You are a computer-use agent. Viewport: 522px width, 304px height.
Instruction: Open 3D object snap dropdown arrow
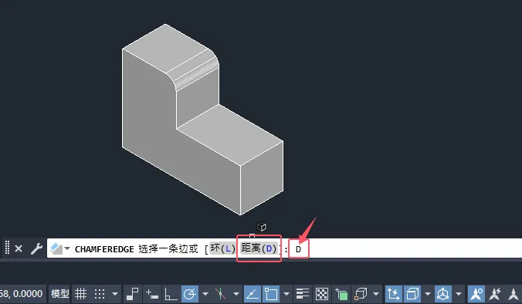pos(376,294)
